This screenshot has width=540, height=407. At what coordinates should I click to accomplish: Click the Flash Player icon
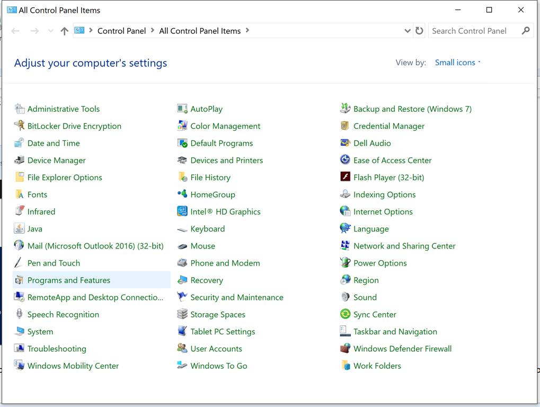(345, 177)
